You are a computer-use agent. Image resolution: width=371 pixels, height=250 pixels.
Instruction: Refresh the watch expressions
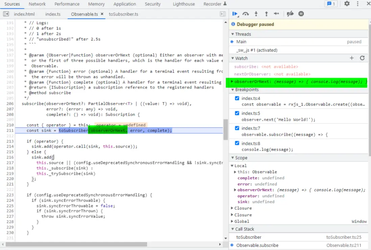coord(362,58)
